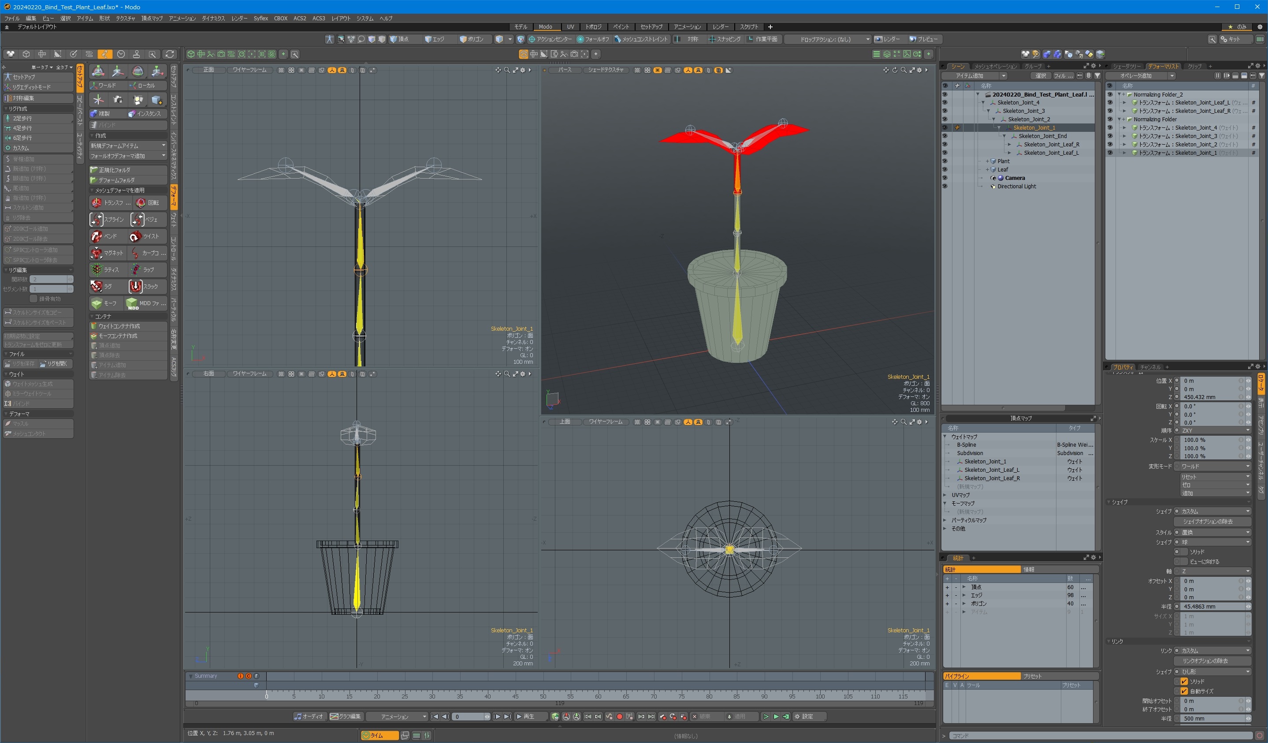Viewport: 1268px width, 743px height.
Task: Open the 頂点マップ menu
Action: (152, 18)
